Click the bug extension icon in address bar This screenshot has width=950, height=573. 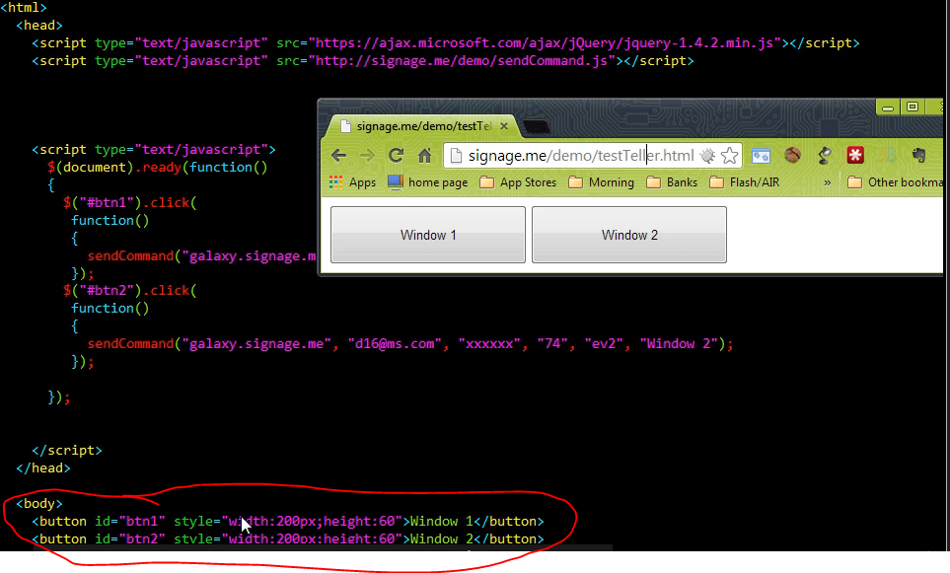pyautogui.click(x=707, y=156)
